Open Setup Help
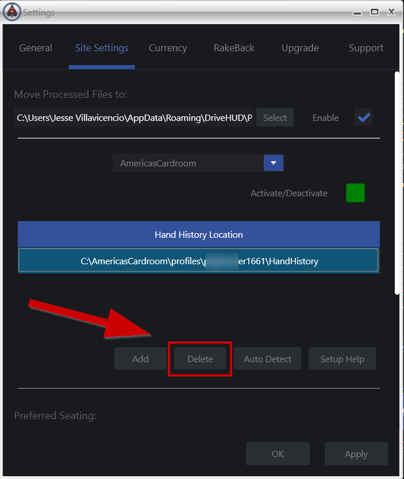The height and width of the screenshot is (479, 404). [342, 358]
